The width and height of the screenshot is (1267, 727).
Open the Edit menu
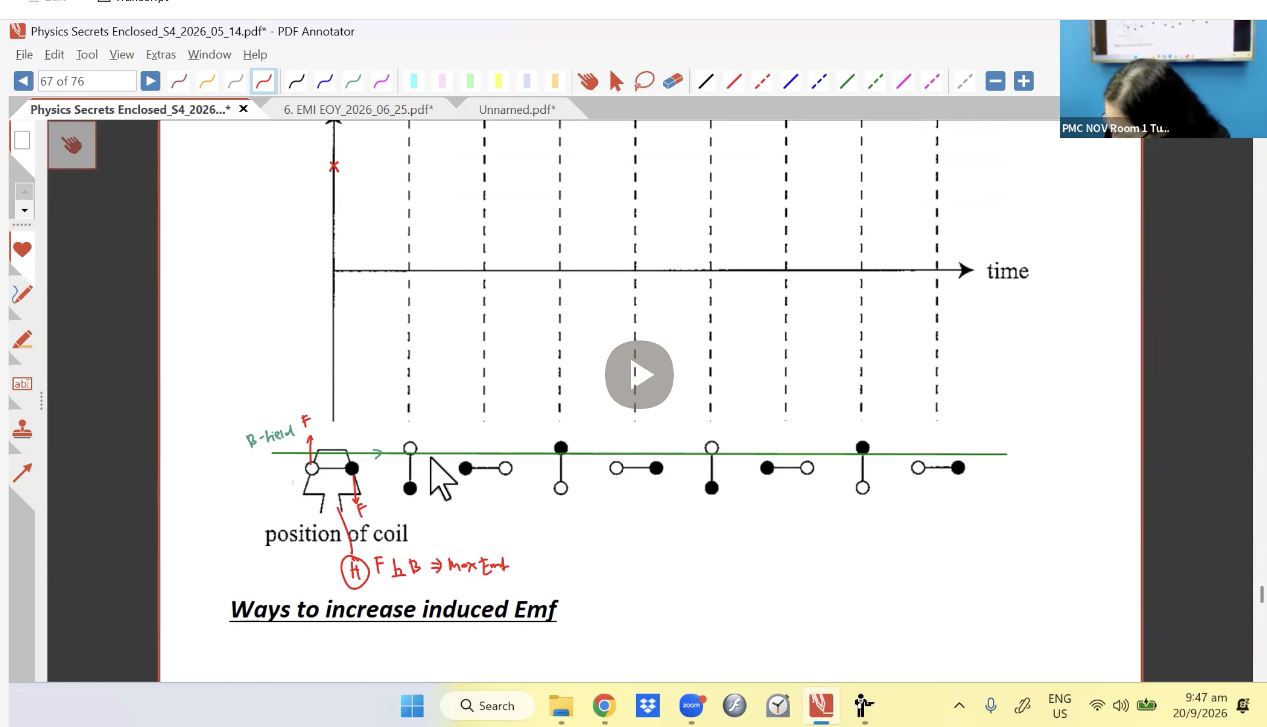(54, 55)
